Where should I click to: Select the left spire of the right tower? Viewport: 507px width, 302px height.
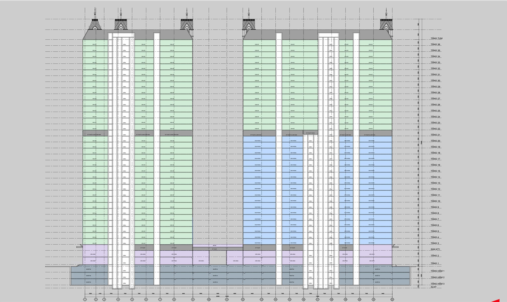tap(248, 23)
